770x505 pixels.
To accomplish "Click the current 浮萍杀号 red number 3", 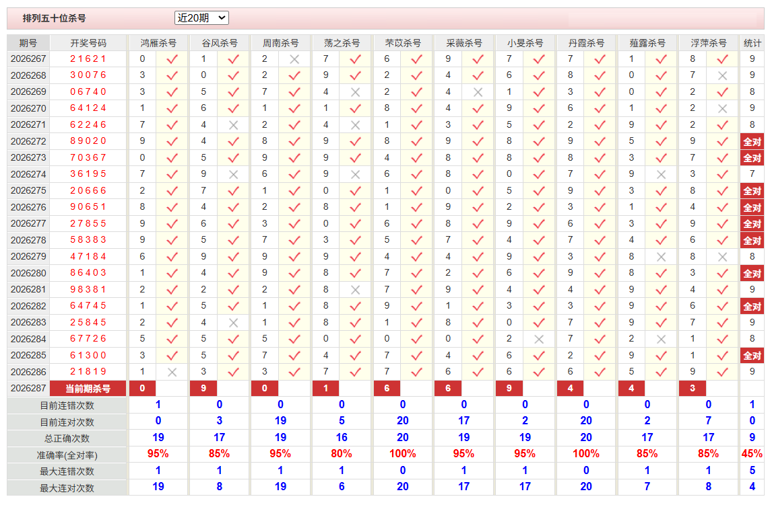I will [693, 388].
